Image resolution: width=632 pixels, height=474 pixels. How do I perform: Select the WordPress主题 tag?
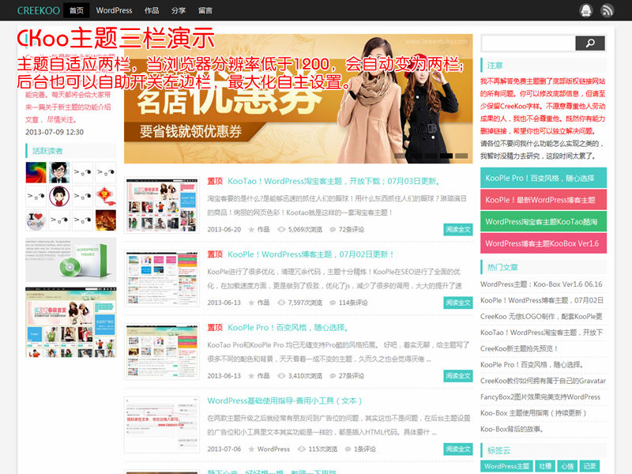tap(506, 466)
